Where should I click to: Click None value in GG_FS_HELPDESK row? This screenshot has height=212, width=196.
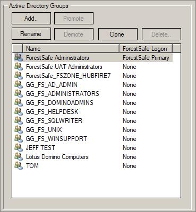click(x=130, y=112)
